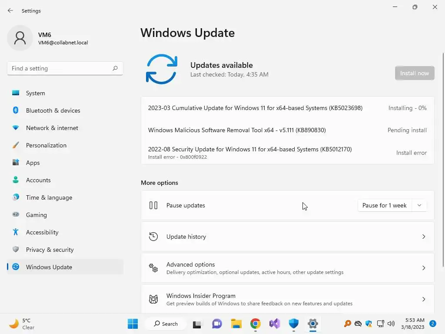
Task: Click the Gaming controller icon
Action: (16, 214)
